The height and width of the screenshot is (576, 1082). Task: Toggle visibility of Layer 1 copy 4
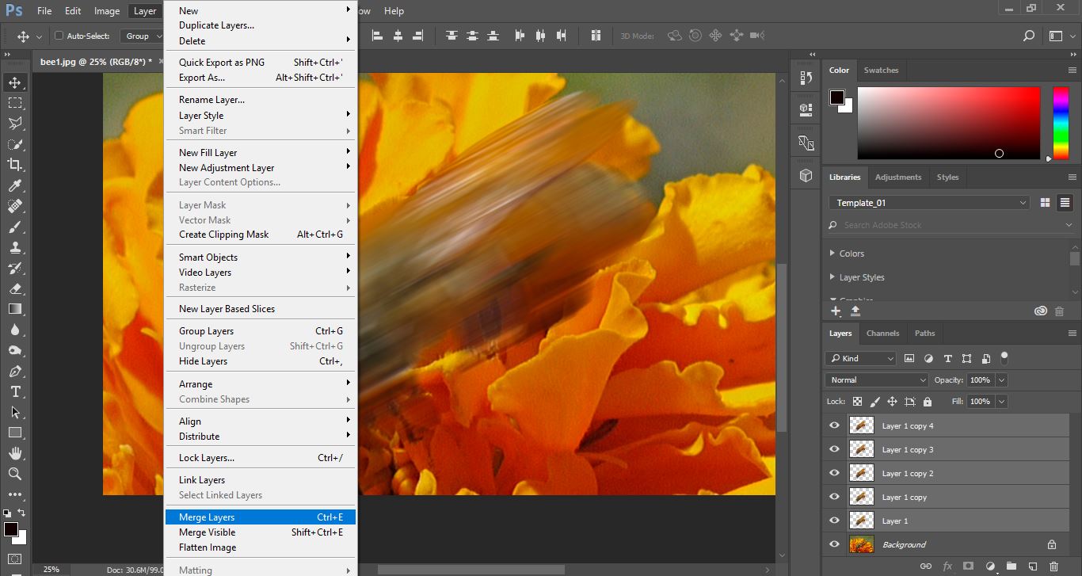[x=834, y=425]
